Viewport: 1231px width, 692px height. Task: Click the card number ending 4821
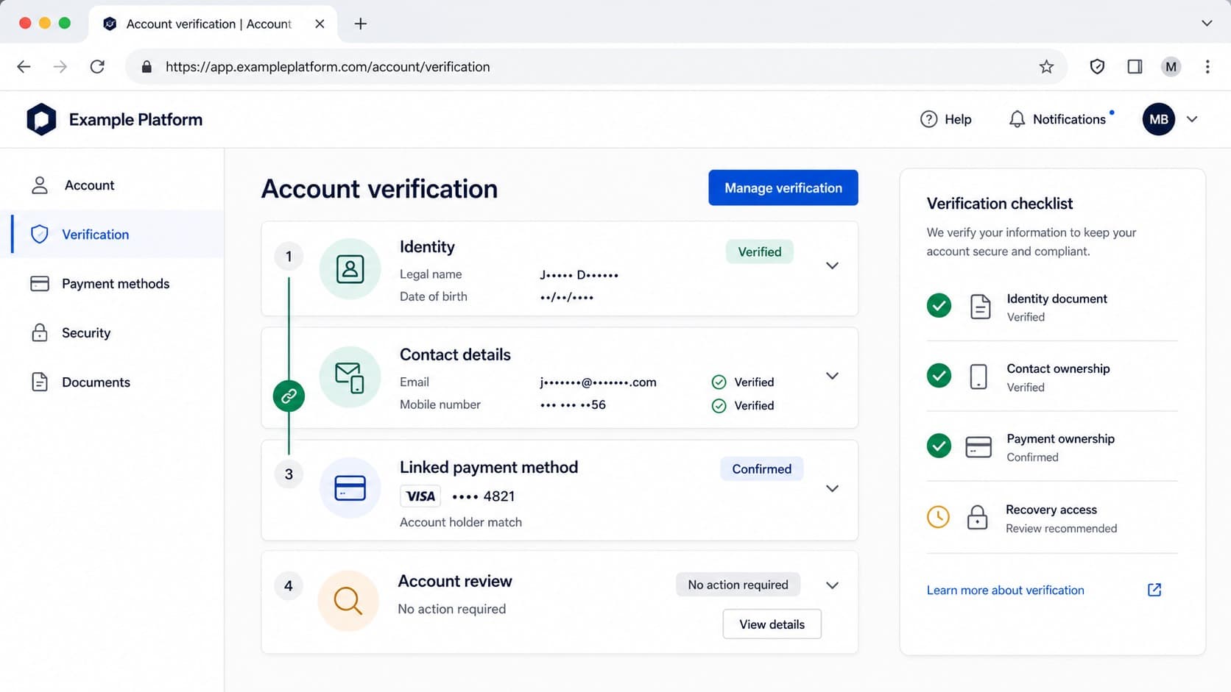click(483, 496)
